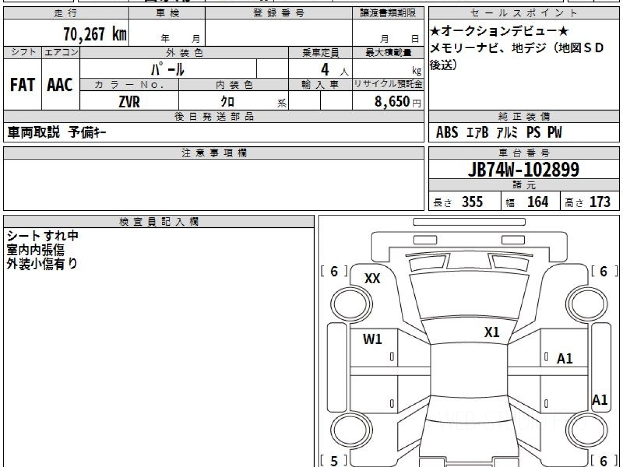Select the 登録番号 header

click(x=279, y=13)
